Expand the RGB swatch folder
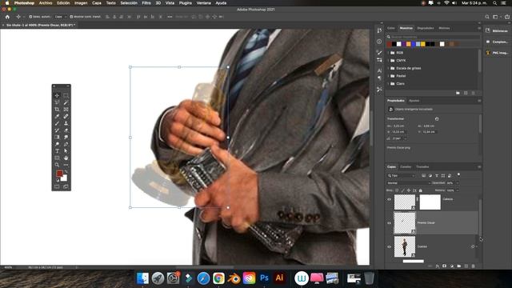 [389, 53]
